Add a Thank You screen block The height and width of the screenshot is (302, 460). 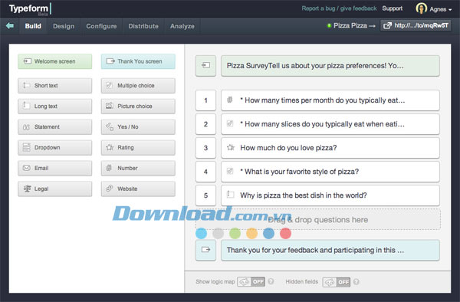pyautogui.click(x=138, y=61)
